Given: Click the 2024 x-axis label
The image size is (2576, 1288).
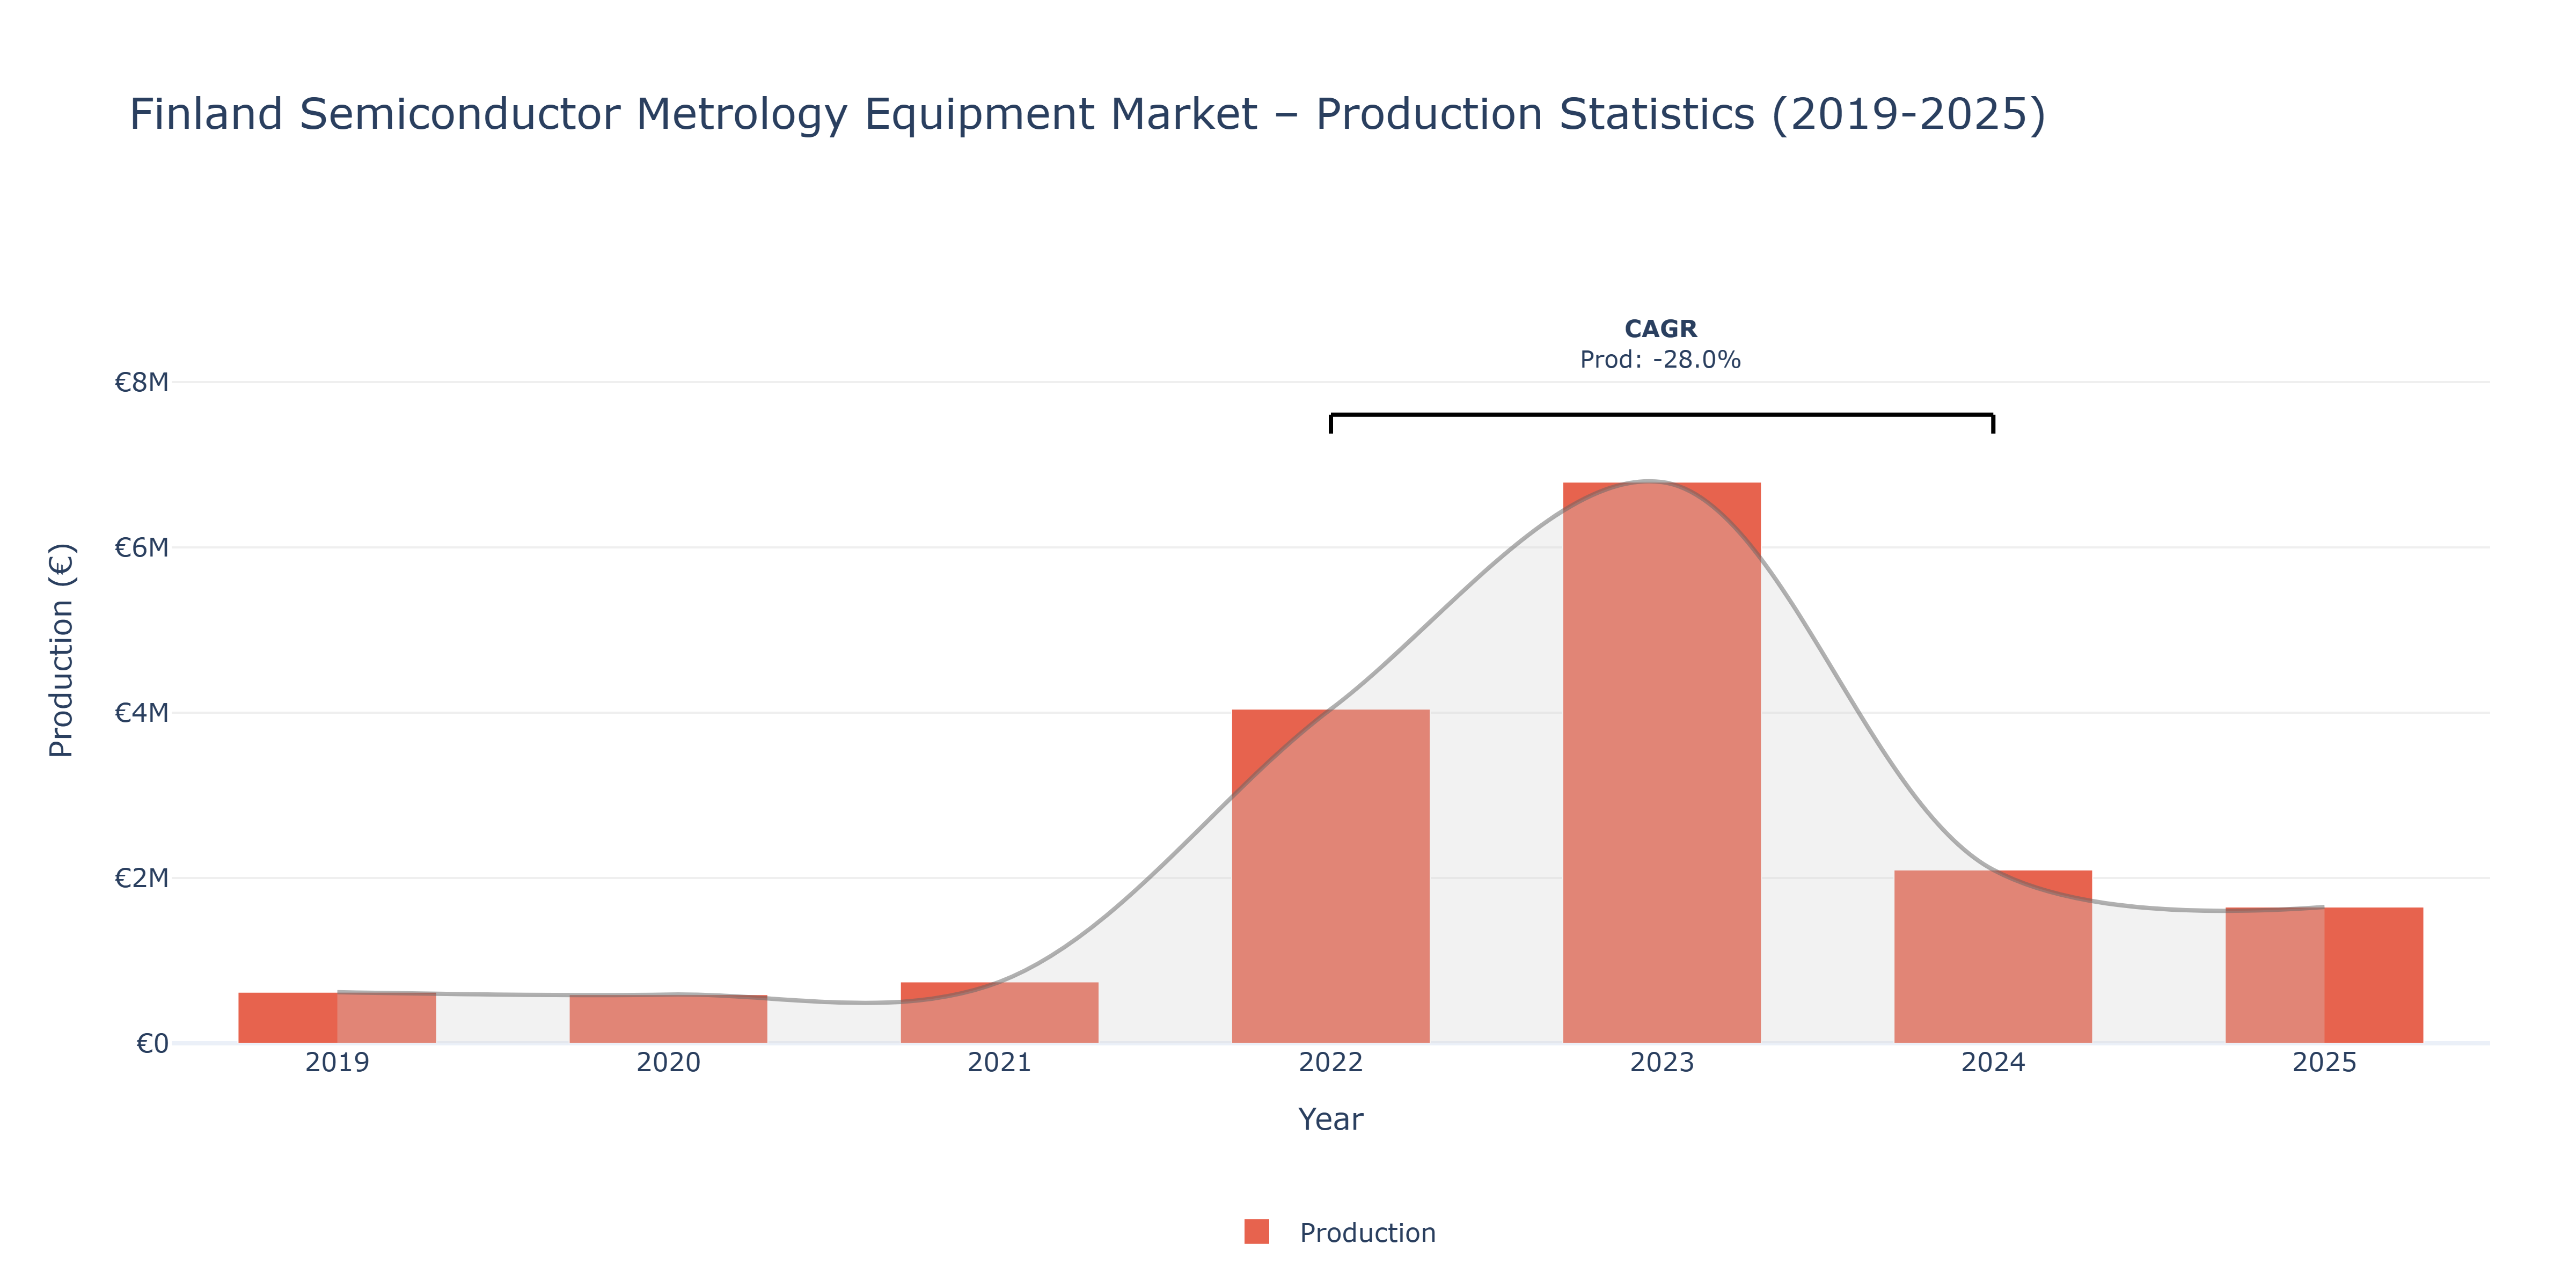Looking at the screenshot, I should 1992,1062.
